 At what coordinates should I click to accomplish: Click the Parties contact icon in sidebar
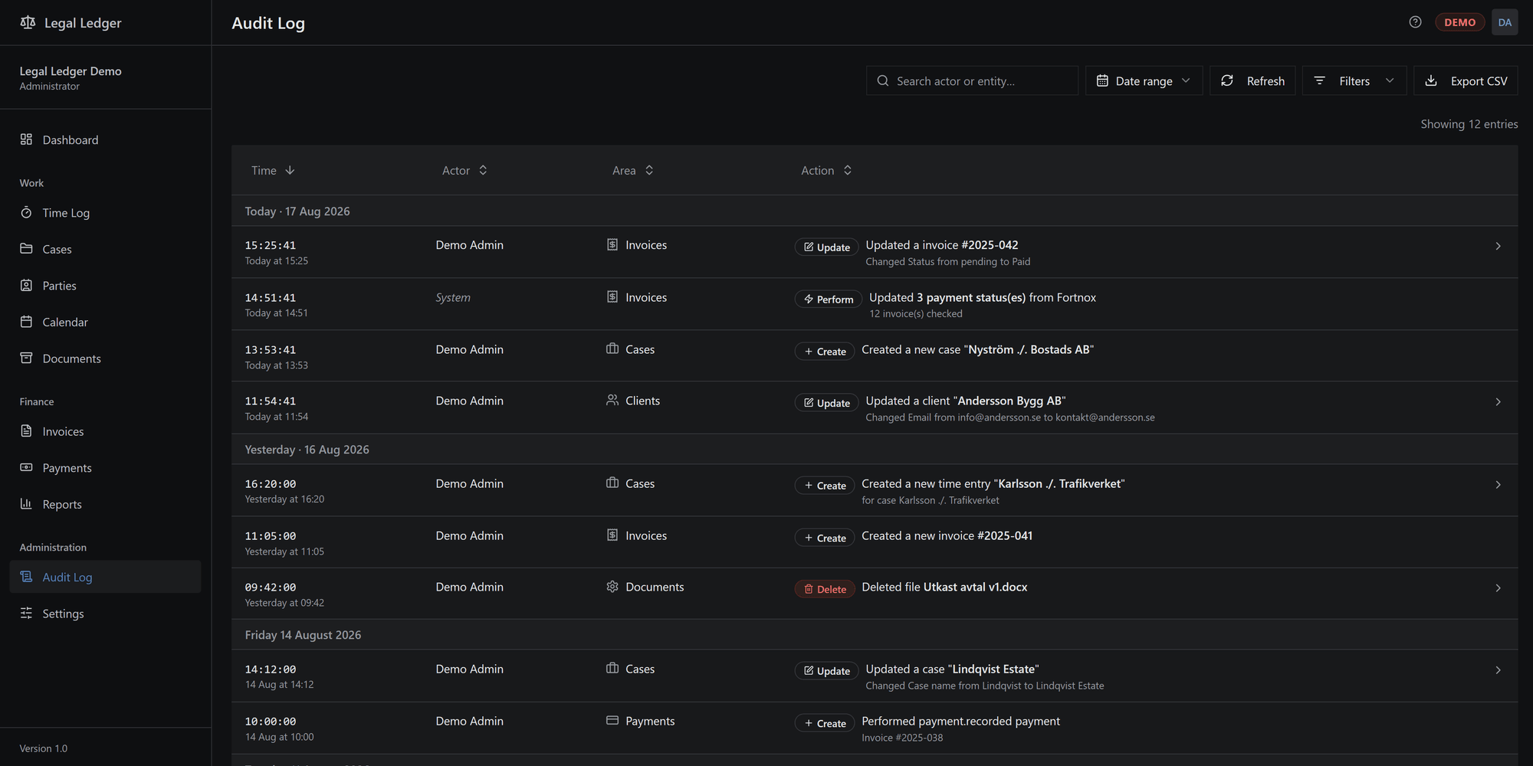(x=26, y=285)
